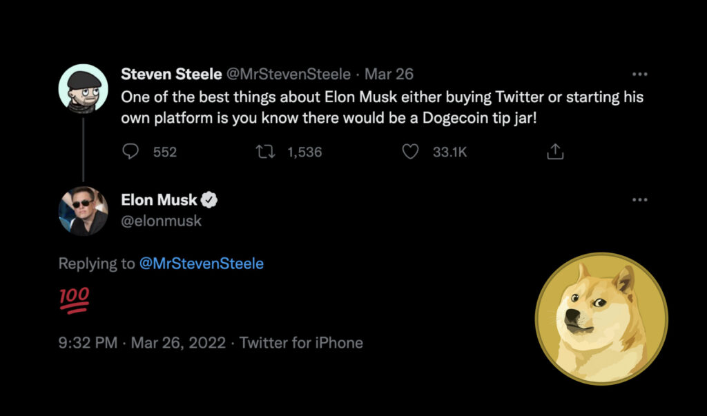Open the Mar 26 tweet date link
This screenshot has height=416, width=707.
coord(389,74)
